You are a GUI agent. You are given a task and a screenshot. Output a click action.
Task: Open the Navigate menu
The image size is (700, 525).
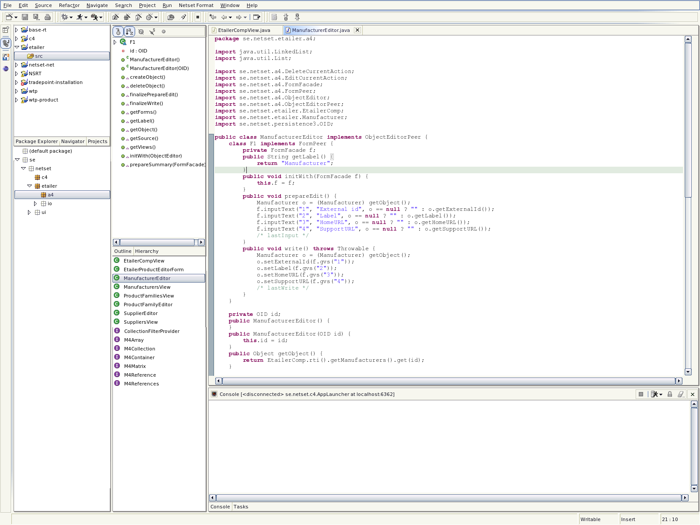(97, 5)
